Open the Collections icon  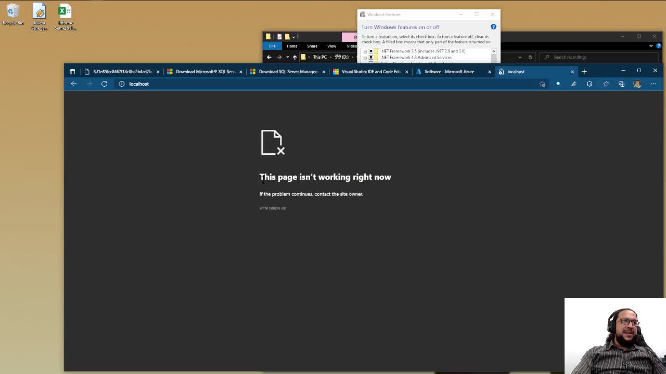tap(621, 84)
